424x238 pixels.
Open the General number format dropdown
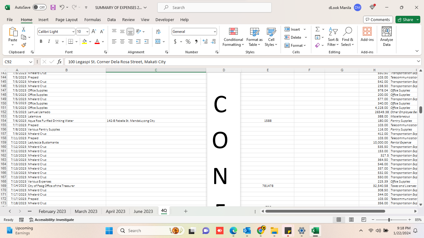(x=215, y=32)
